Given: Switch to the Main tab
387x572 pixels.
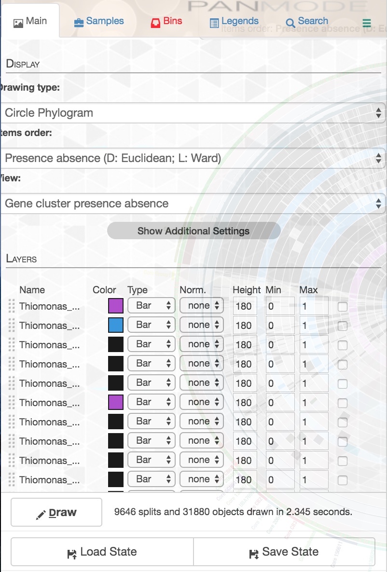Looking at the screenshot, I should (x=30, y=22).
